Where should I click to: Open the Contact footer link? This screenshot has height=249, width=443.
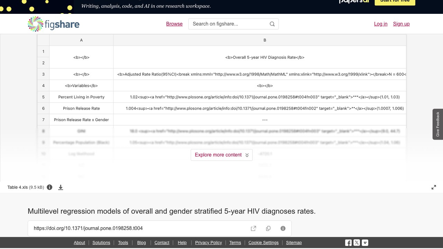pos(162,243)
